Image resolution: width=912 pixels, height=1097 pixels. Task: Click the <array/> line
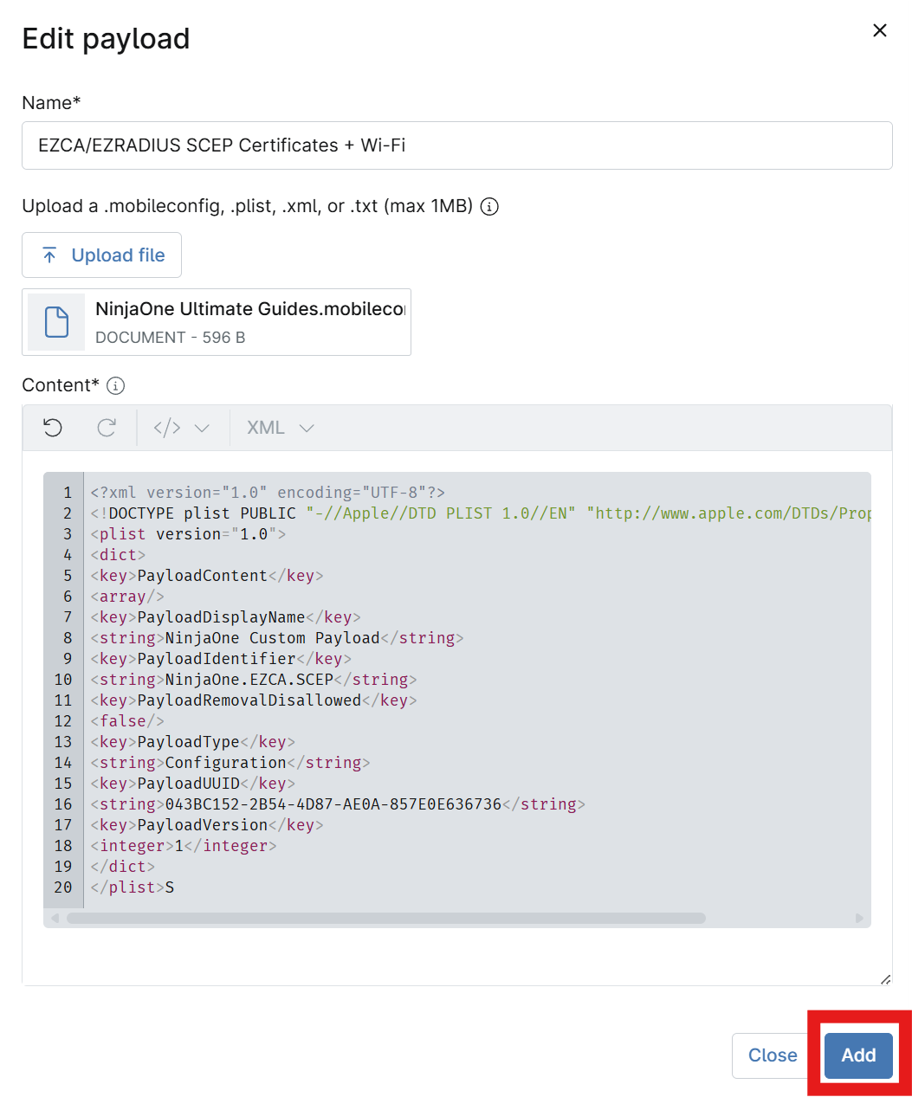click(x=127, y=597)
